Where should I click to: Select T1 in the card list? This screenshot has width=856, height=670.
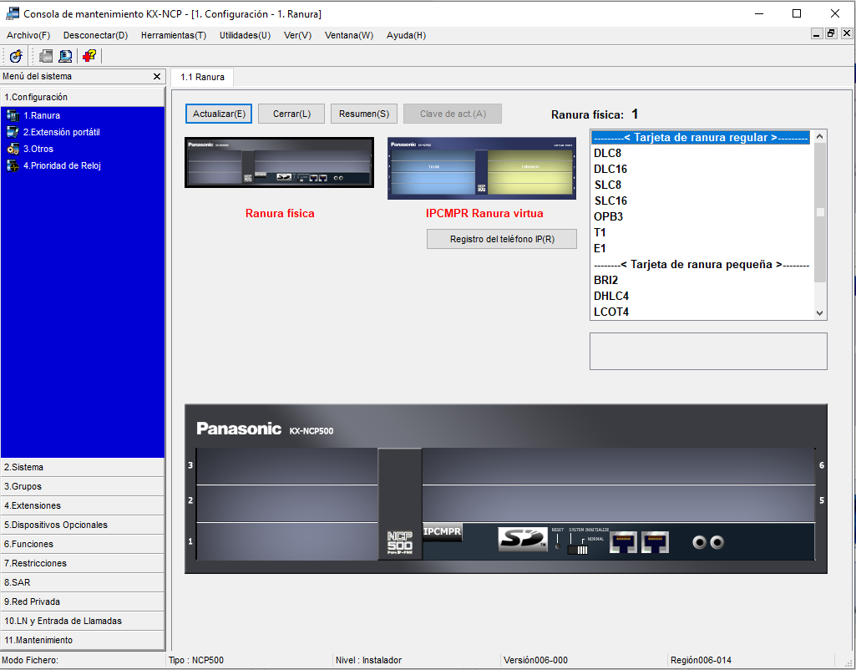click(702, 232)
